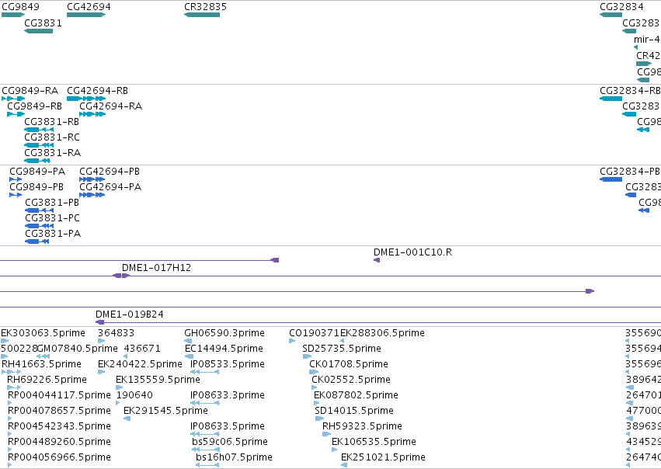
Task: Click the CR32835 gene glyph
Action: (202, 15)
